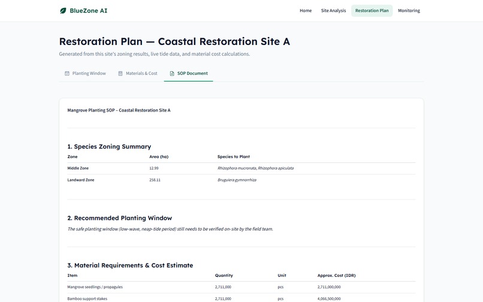Click the document icon on SOP Document tab
Viewport: 483px width, 302px height.
(x=172, y=73)
